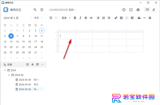Print the diary entry

[138, 10]
